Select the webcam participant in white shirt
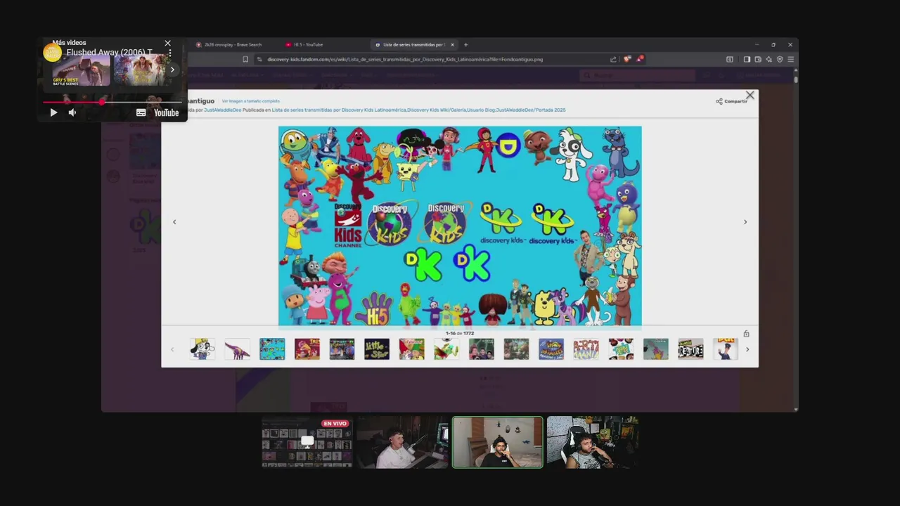The image size is (900, 506). [402, 442]
